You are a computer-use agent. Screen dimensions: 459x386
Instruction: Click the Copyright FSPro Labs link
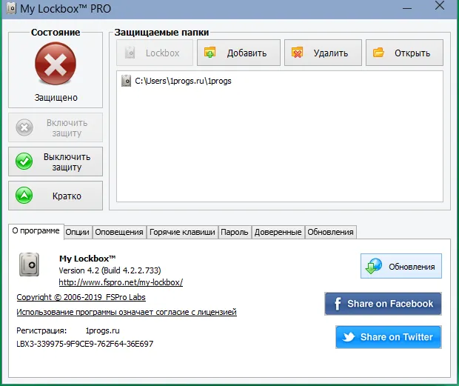point(81,297)
